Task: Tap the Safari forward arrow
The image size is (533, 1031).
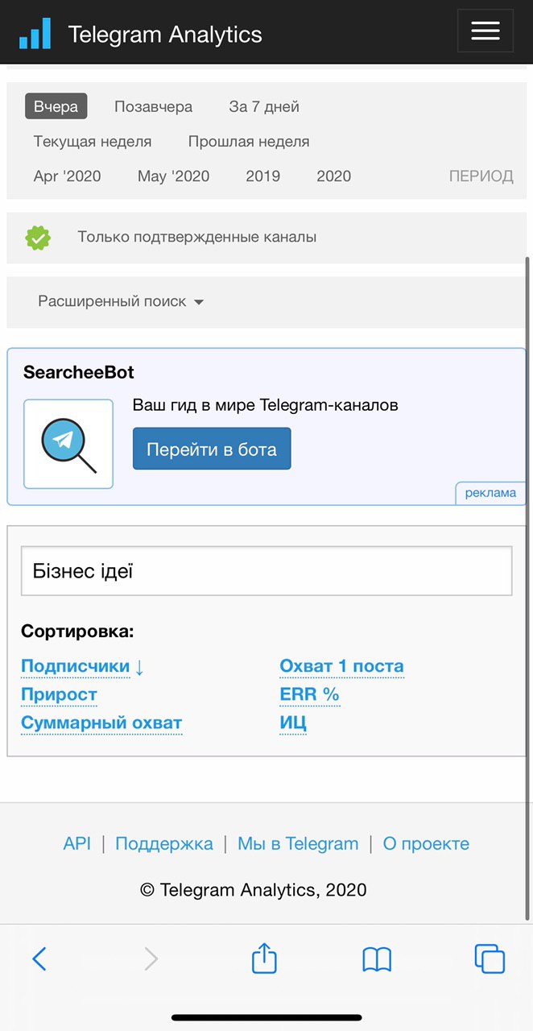Action: (151, 959)
